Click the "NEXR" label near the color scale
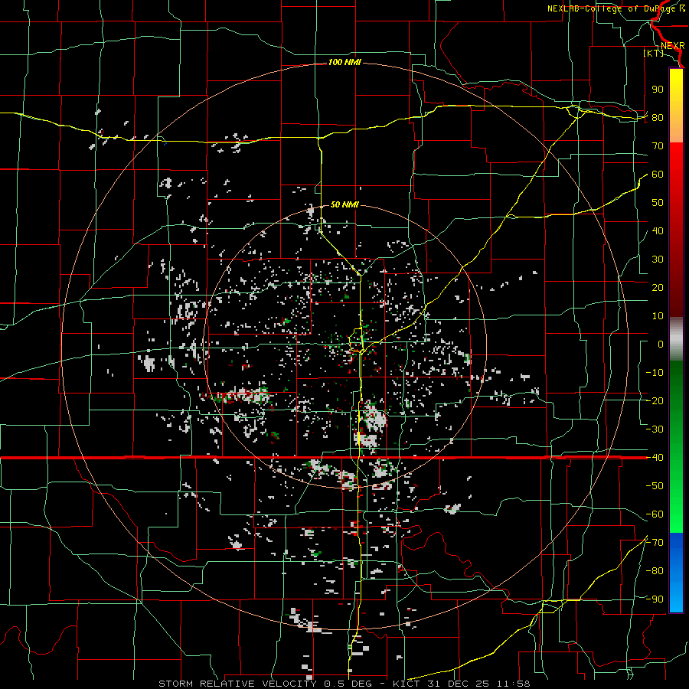The width and height of the screenshot is (689, 689). (x=673, y=46)
